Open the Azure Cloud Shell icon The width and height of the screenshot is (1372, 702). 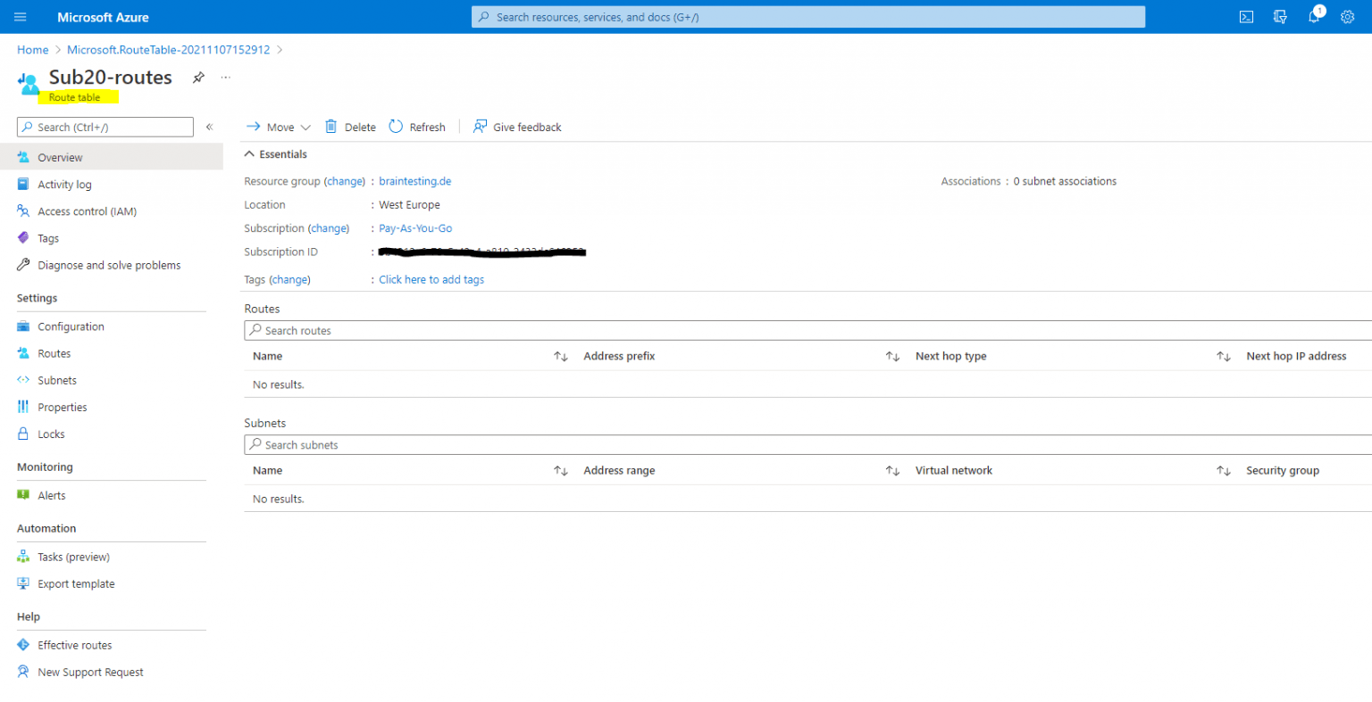tap(1246, 16)
